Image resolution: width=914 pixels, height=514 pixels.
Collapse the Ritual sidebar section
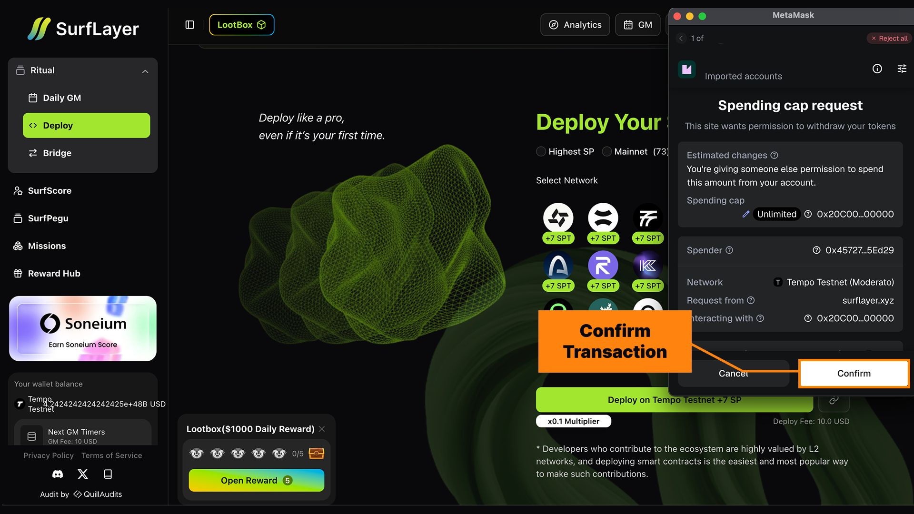[145, 71]
